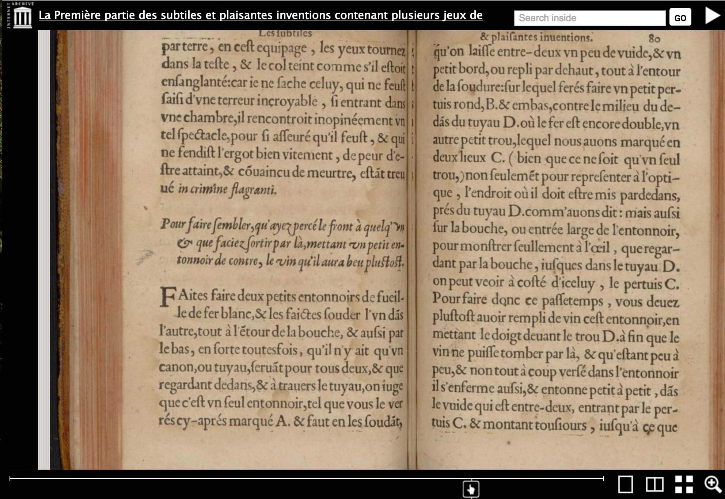The width and height of the screenshot is (725, 499).
Task: Click page number 80 on right page
Action: [654, 38]
